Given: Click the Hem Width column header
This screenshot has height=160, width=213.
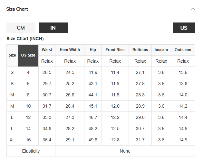Looking at the screenshot, I should click(70, 50).
